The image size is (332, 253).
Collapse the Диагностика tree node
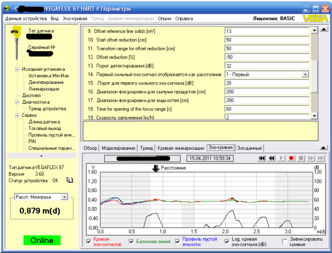point(17,102)
